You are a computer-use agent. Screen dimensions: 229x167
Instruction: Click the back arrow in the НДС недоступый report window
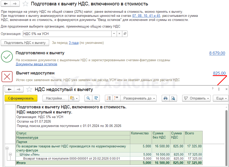tap(9, 89)
